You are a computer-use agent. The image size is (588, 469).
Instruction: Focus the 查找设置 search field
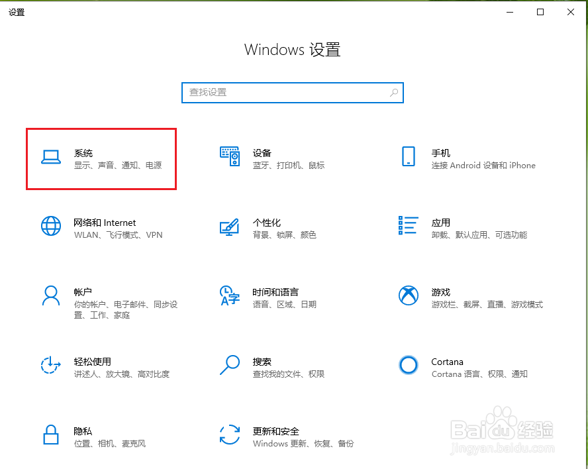coord(293,92)
